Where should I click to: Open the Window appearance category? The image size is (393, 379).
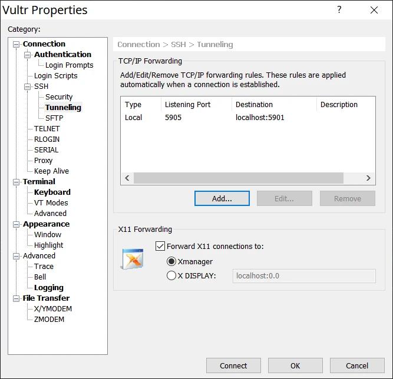(48, 235)
